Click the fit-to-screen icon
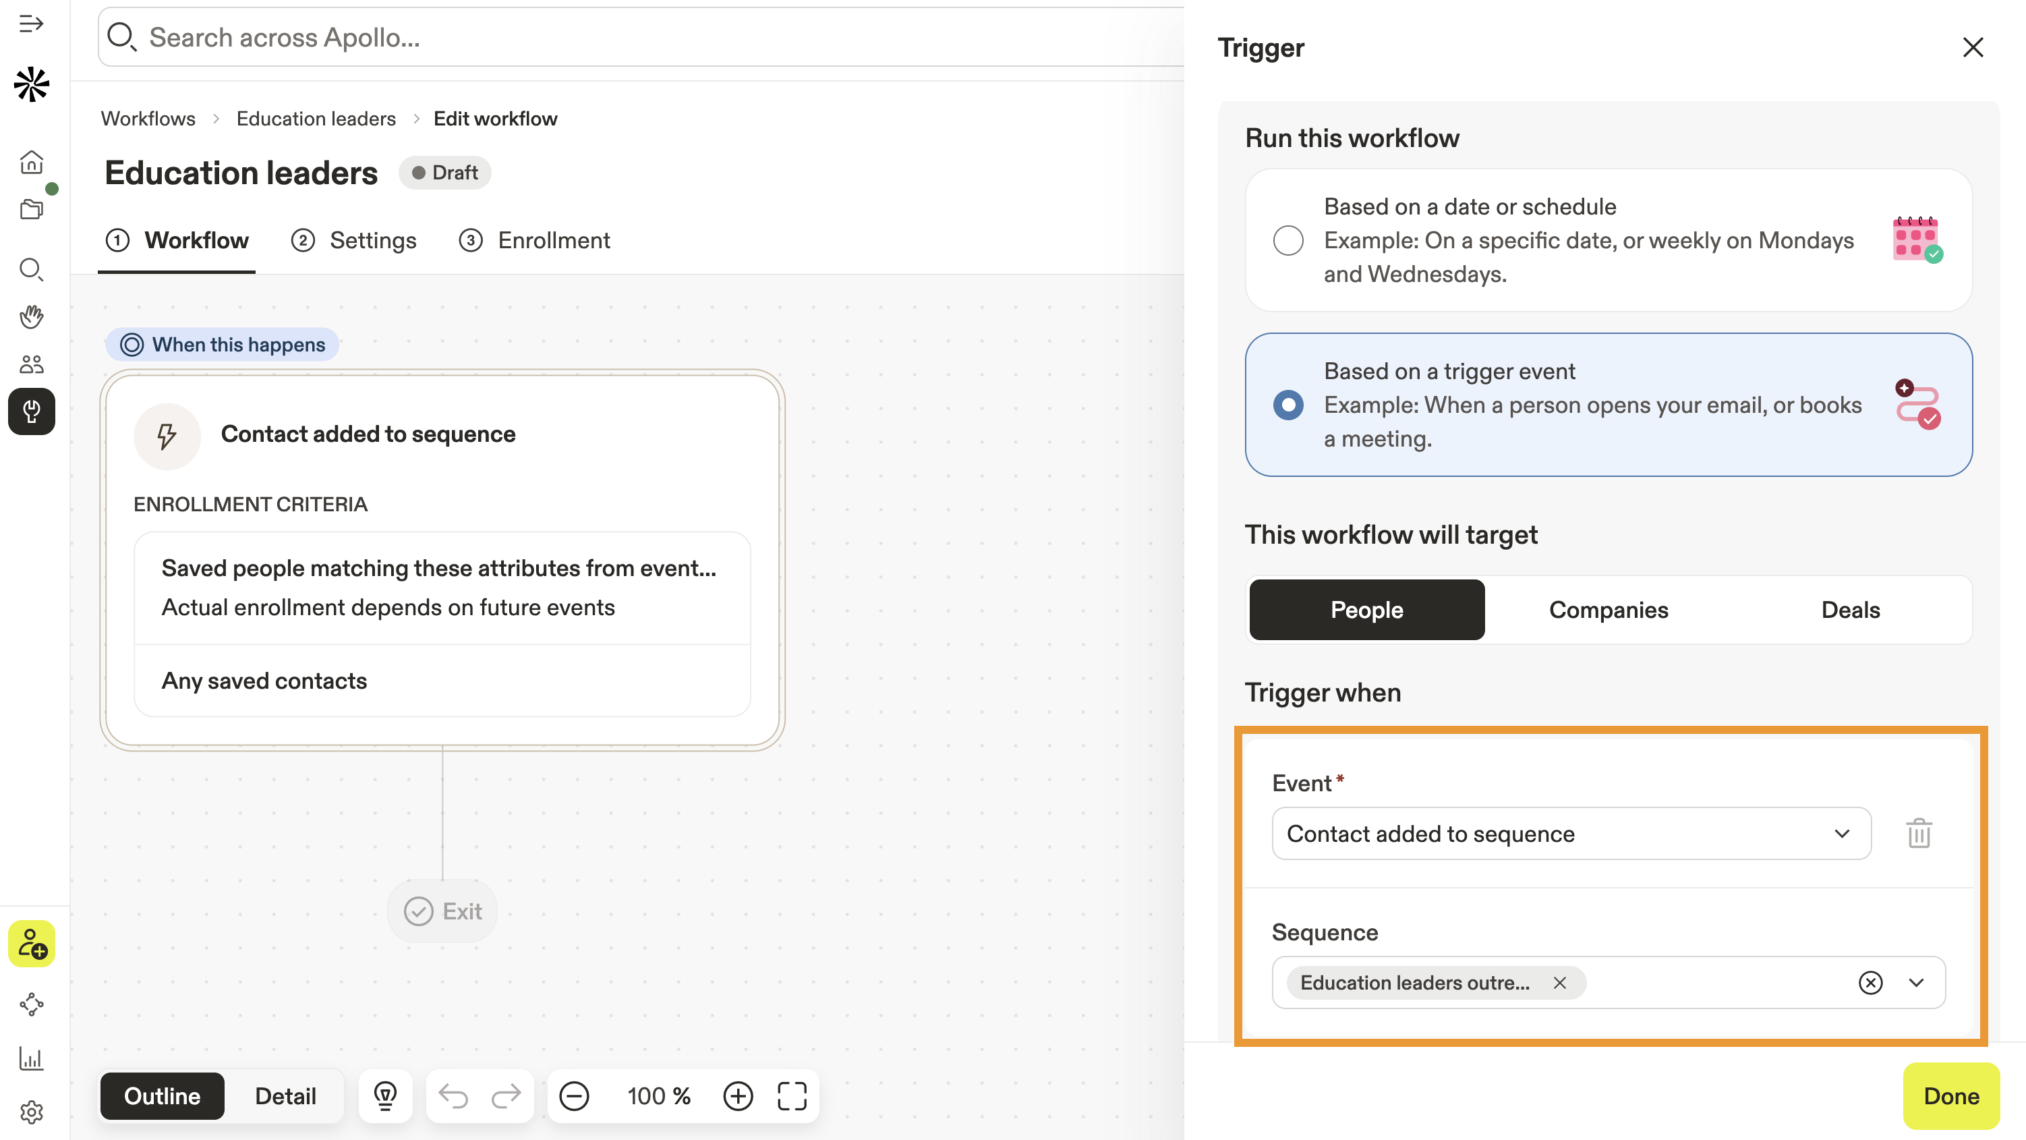The height and width of the screenshot is (1140, 2026). tap(792, 1095)
